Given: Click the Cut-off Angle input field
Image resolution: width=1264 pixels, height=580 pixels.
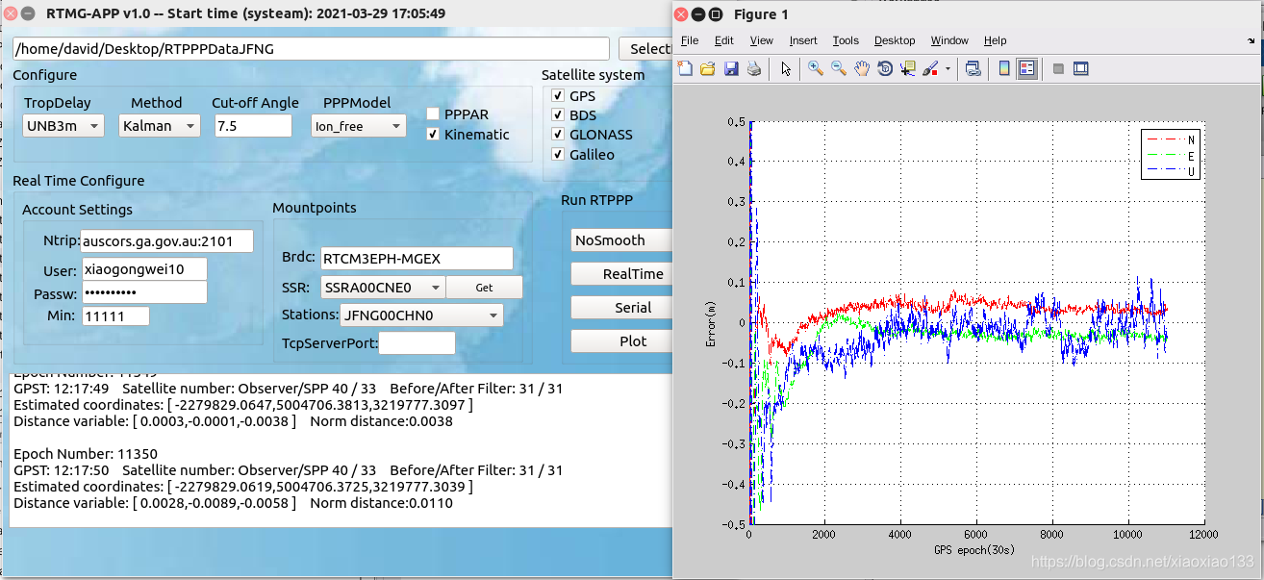Looking at the screenshot, I should [x=253, y=126].
